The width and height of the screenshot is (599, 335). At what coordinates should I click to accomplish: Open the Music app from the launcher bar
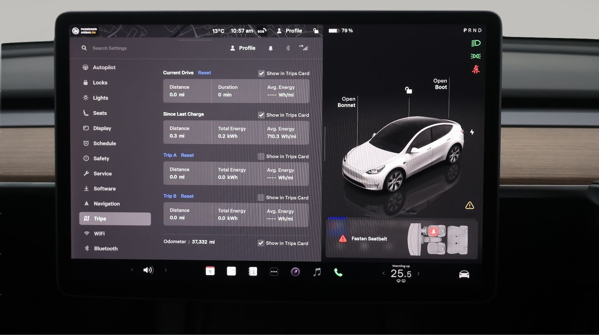click(317, 272)
